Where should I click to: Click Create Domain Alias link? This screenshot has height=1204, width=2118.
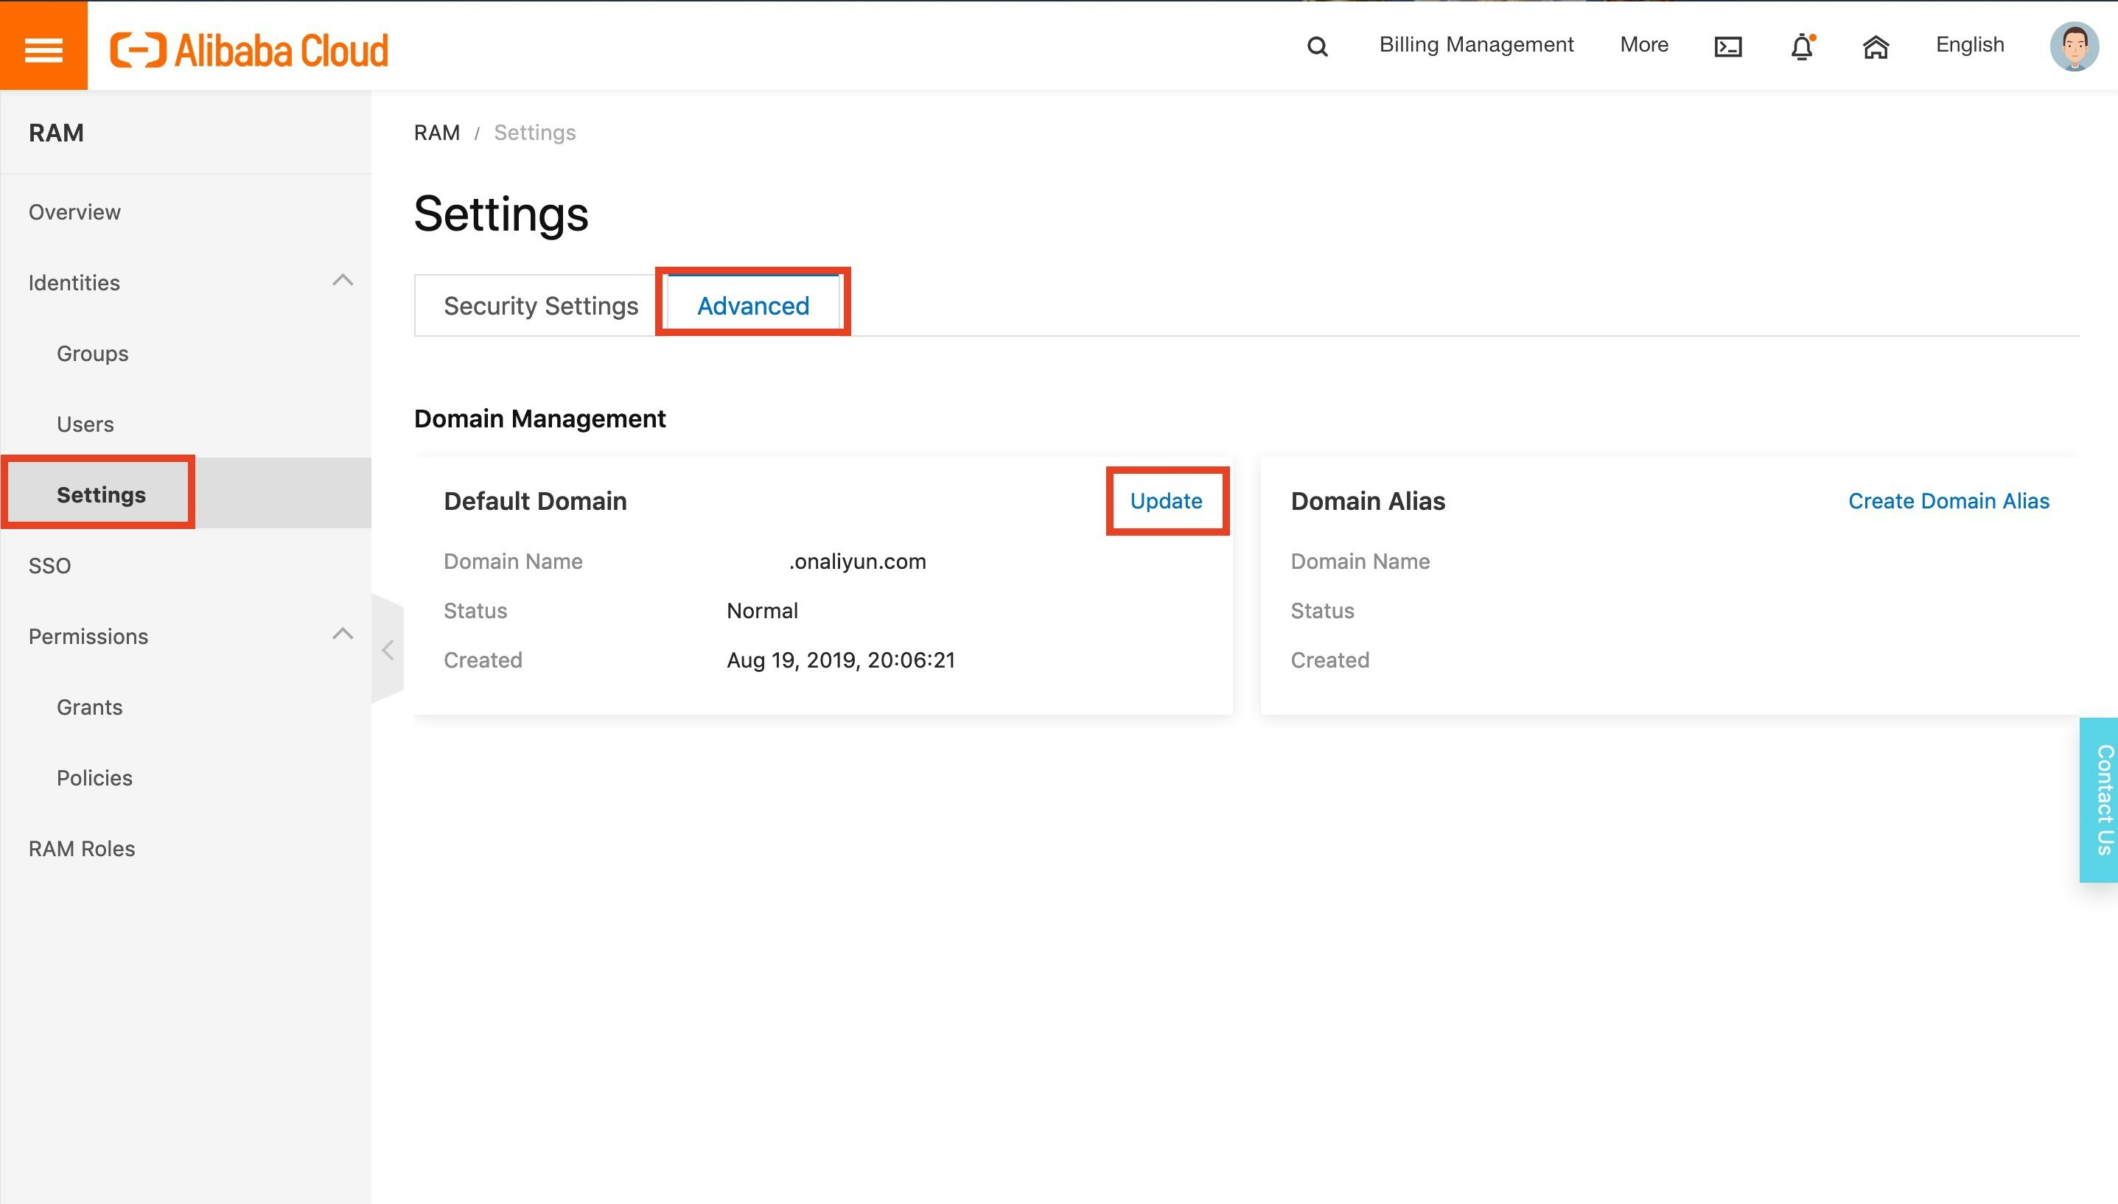(x=1949, y=501)
